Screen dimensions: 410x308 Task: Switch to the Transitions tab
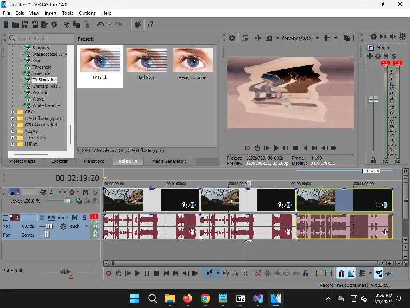coord(94,161)
